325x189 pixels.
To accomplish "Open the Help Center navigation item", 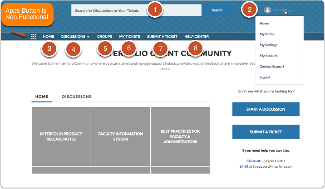I will click(x=197, y=36).
